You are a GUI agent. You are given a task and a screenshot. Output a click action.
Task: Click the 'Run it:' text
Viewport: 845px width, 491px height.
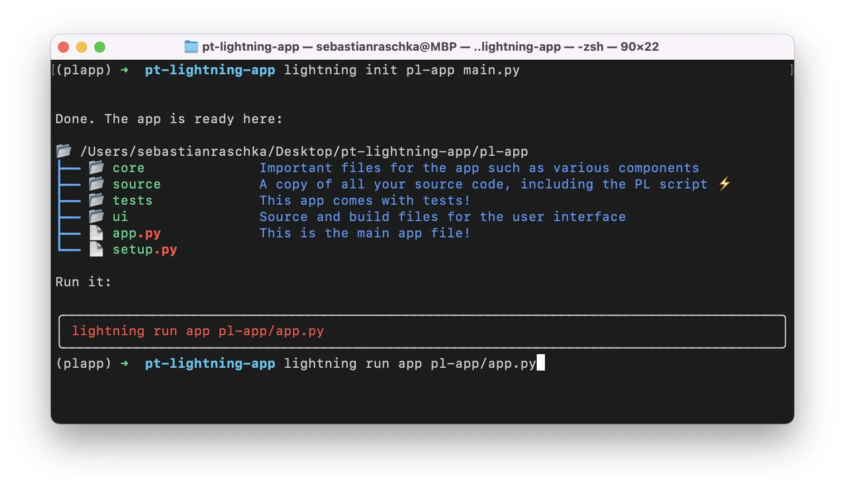[83, 282]
